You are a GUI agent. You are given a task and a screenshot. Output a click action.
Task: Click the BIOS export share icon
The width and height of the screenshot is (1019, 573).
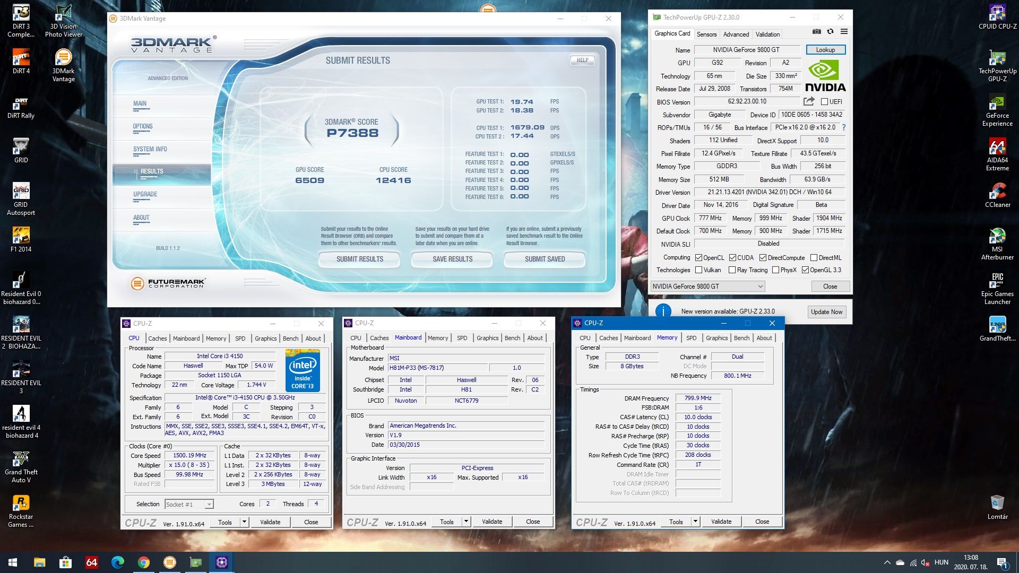click(x=809, y=101)
